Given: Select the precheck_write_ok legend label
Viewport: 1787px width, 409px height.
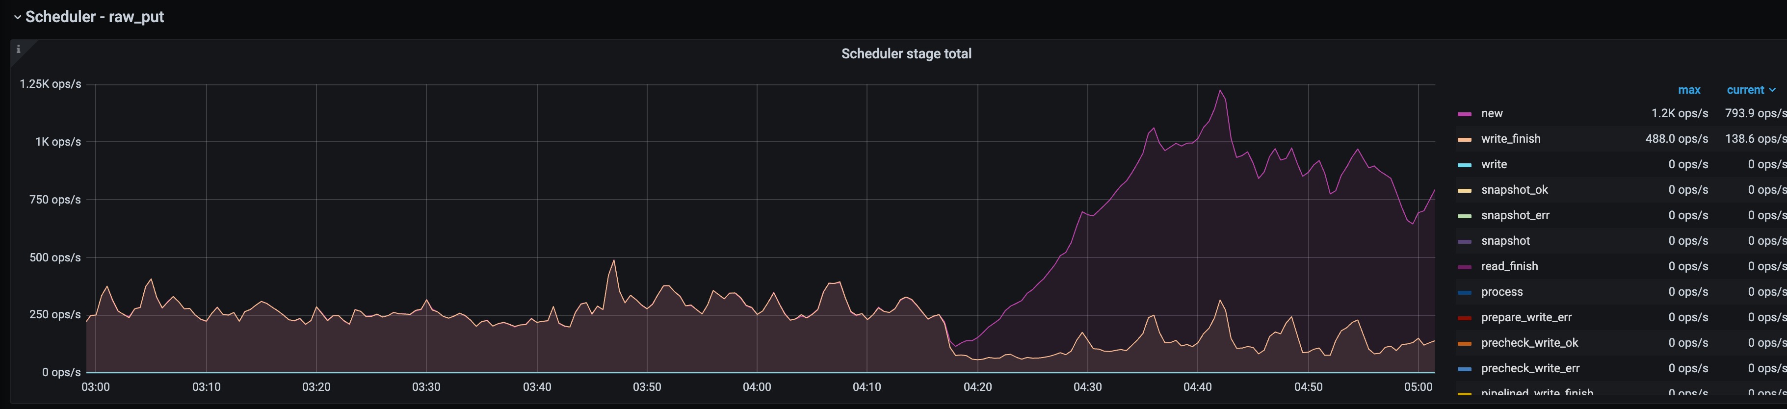Looking at the screenshot, I should [1529, 342].
